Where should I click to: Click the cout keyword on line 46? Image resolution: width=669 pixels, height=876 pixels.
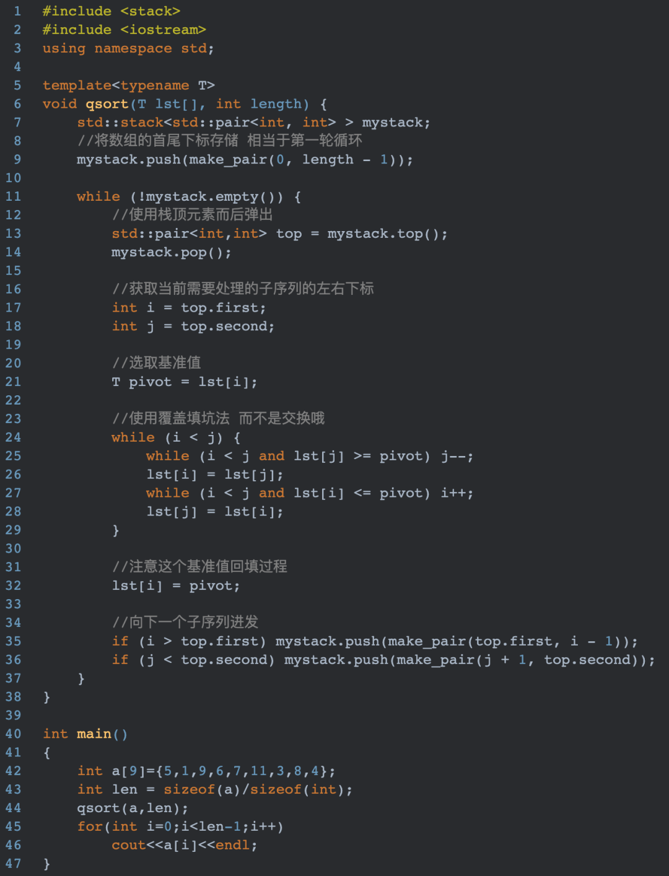(128, 846)
